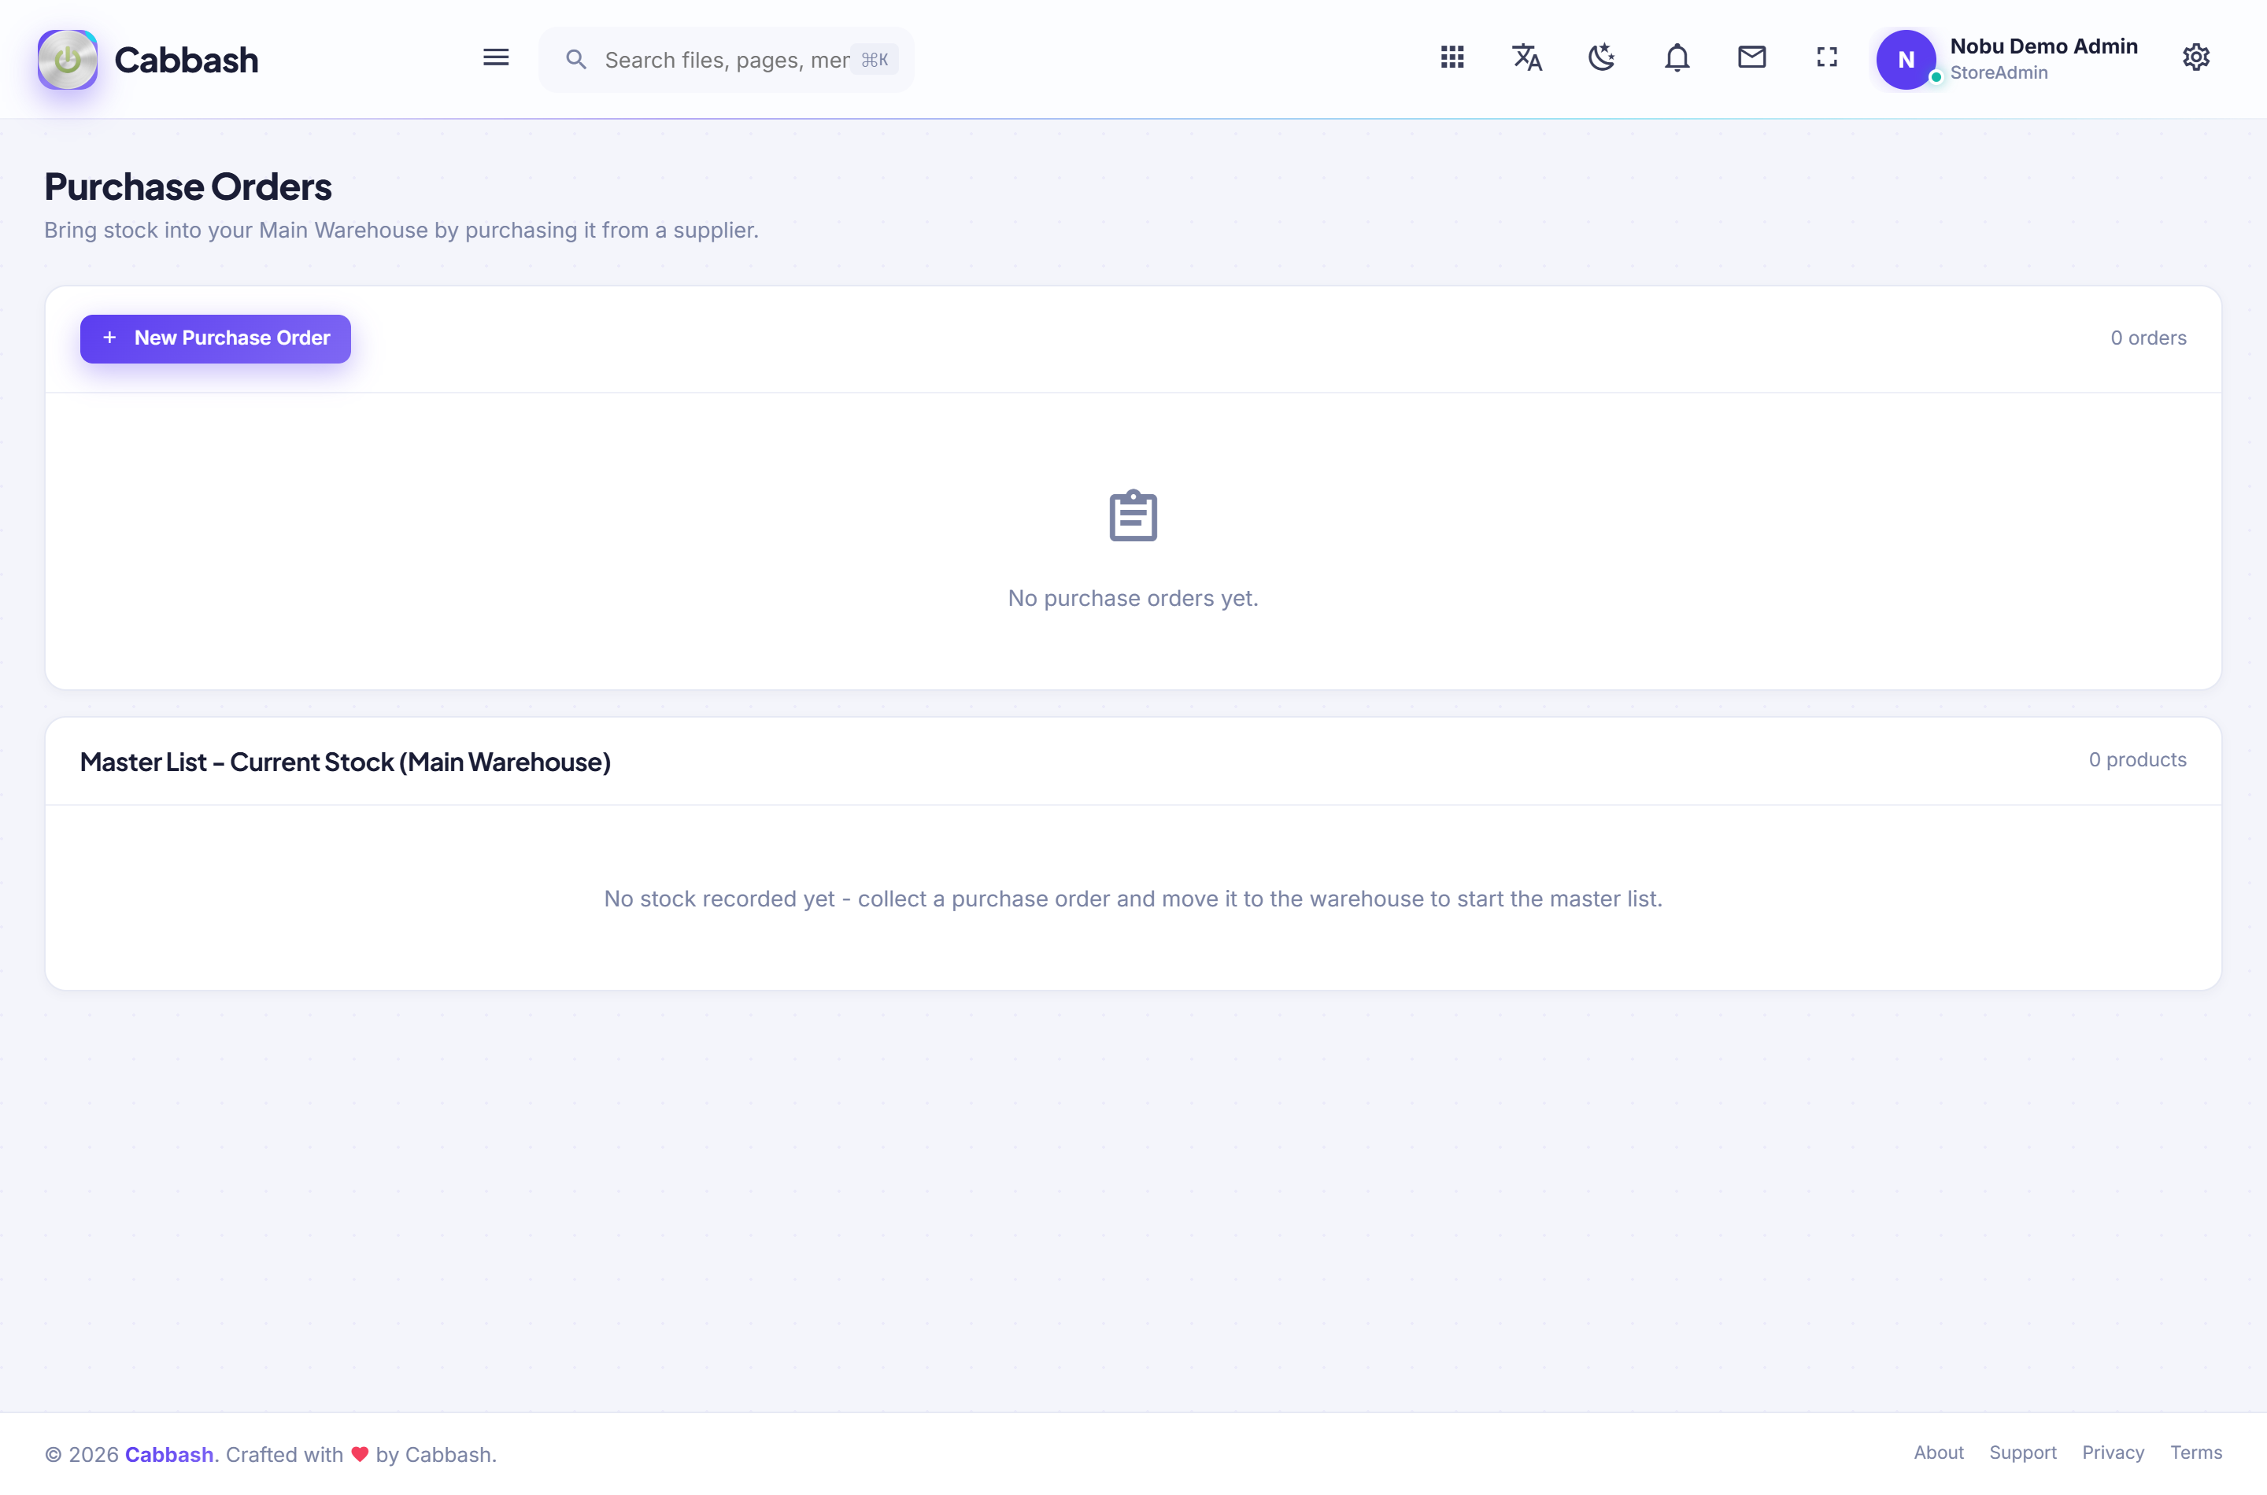Create a New Purchase Order
This screenshot has width=2267, height=1495.
(216, 338)
